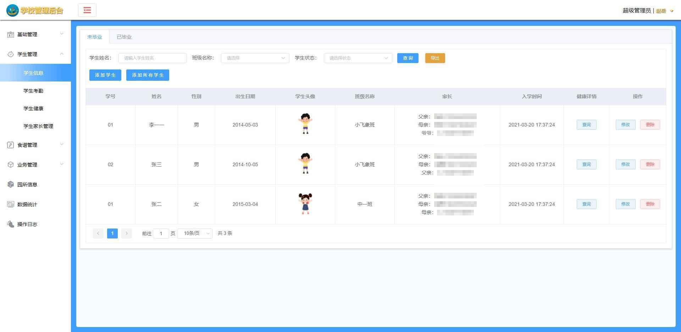This screenshot has width=681, height=332.
Task: Click the avatar of student 张二
Action: 305,204
